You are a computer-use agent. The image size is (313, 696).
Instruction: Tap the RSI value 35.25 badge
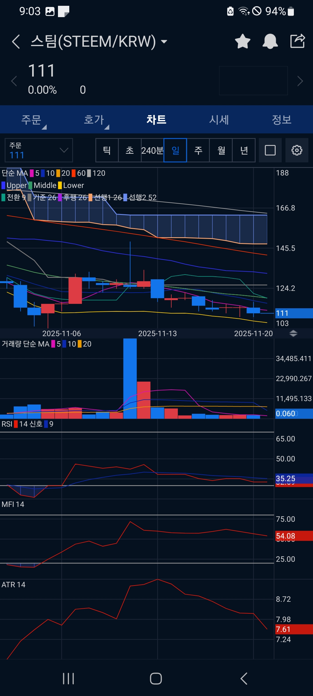(294, 478)
